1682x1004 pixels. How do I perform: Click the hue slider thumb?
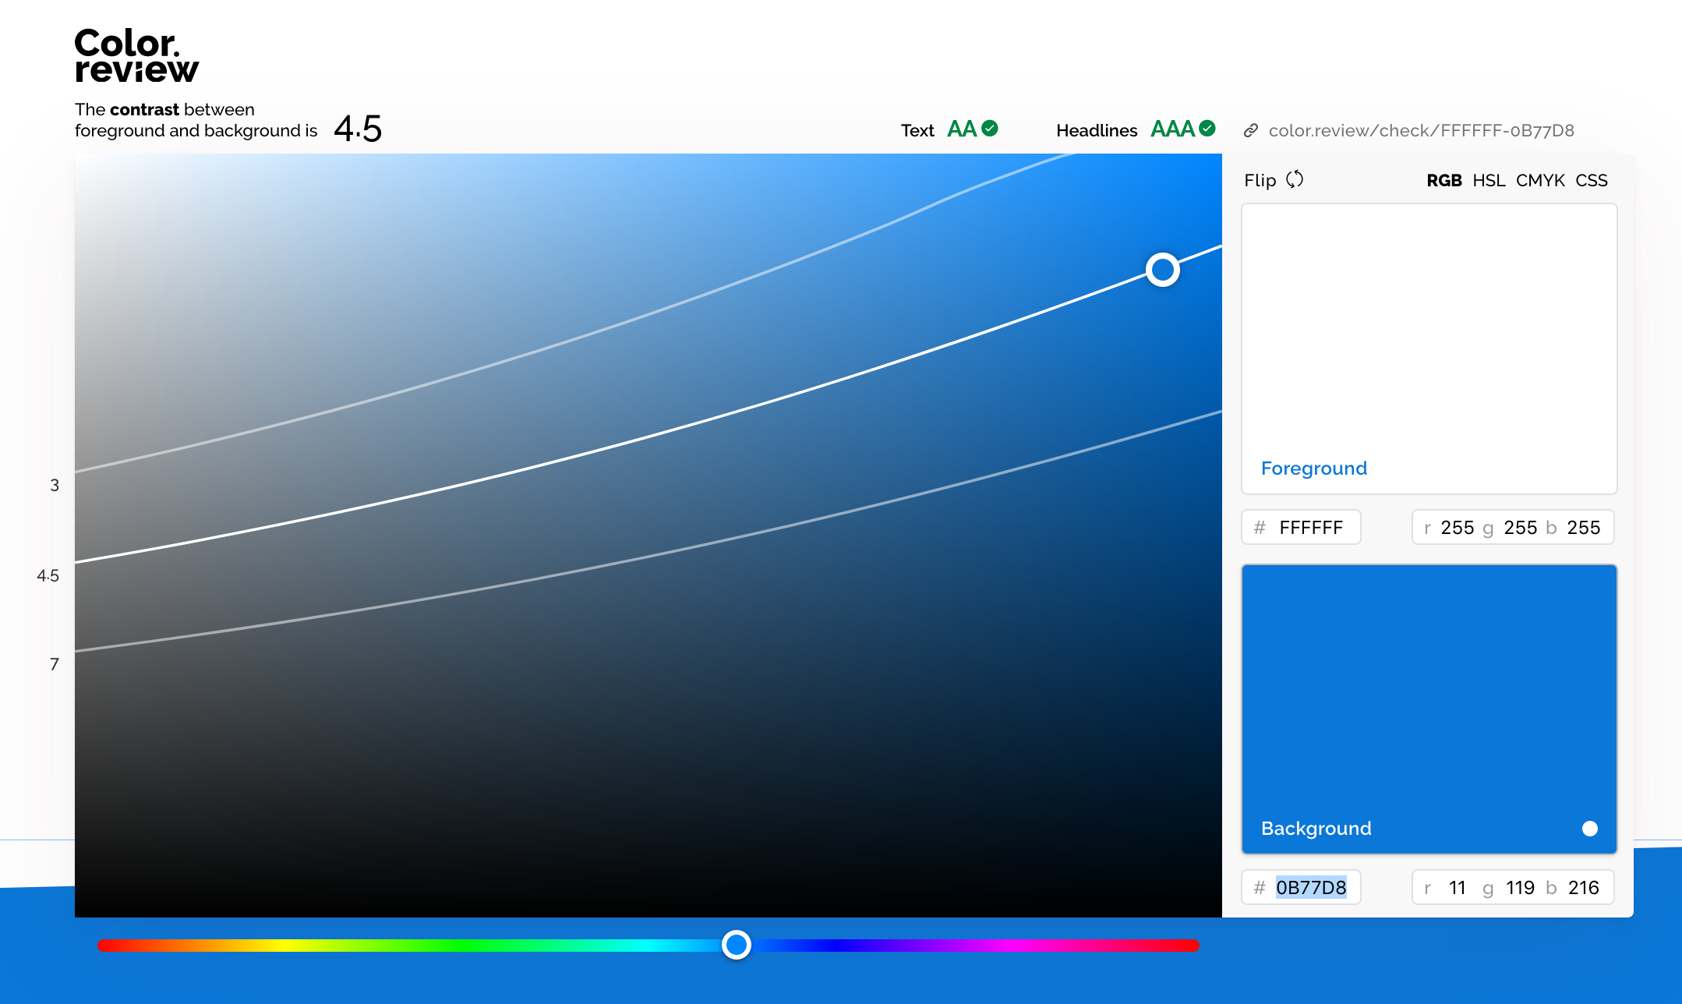[x=736, y=945]
